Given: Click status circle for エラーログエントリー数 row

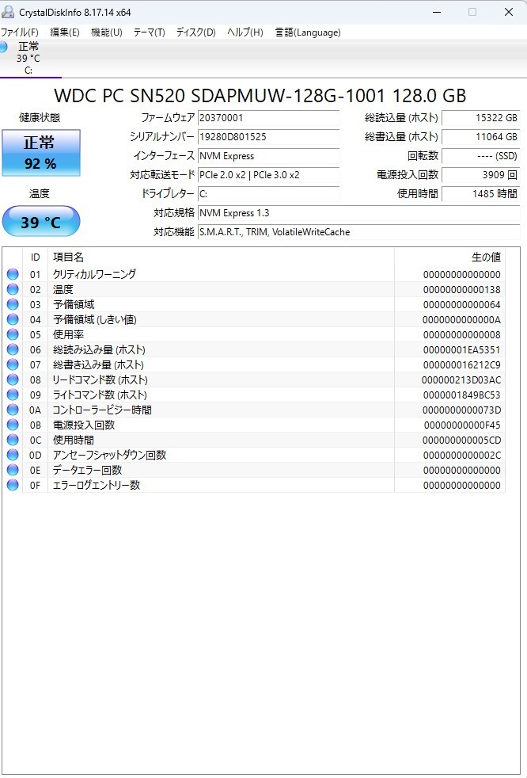Looking at the screenshot, I should point(13,485).
